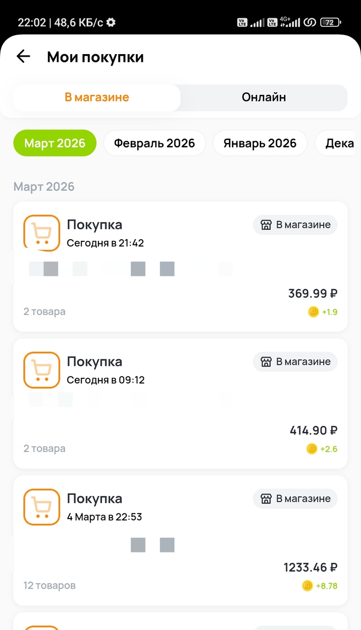The width and height of the screenshot is (361, 630).
Task: Select the «Февраль 2026» month filter
Action: [154, 143]
